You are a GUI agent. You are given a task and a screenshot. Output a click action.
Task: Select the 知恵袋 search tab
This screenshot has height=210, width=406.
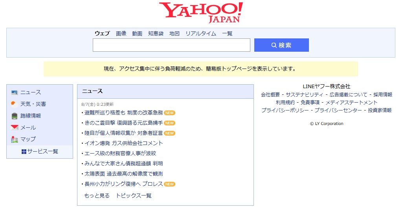click(156, 33)
